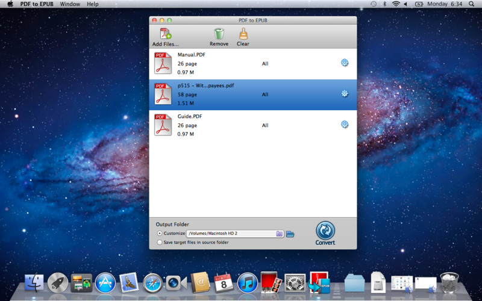Click the Convert button
The width and height of the screenshot is (482, 301).
(x=325, y=234)
